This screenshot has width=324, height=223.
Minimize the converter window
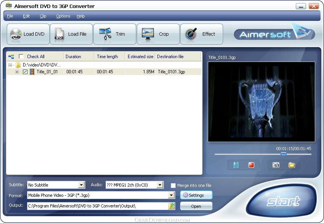301,6
